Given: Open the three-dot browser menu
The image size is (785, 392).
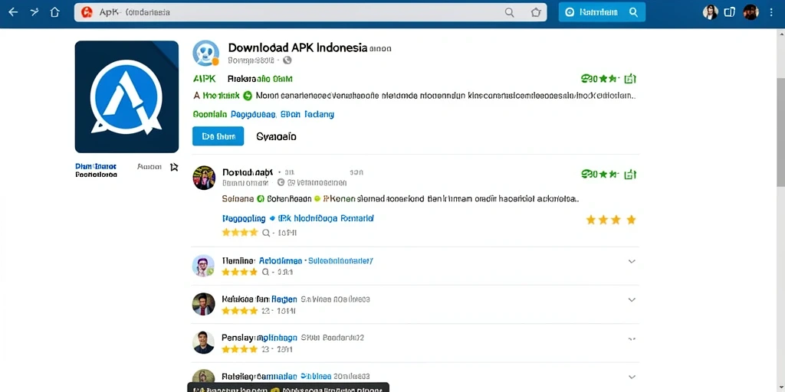Looking at the screenshot, I should (x=771, y=12).
